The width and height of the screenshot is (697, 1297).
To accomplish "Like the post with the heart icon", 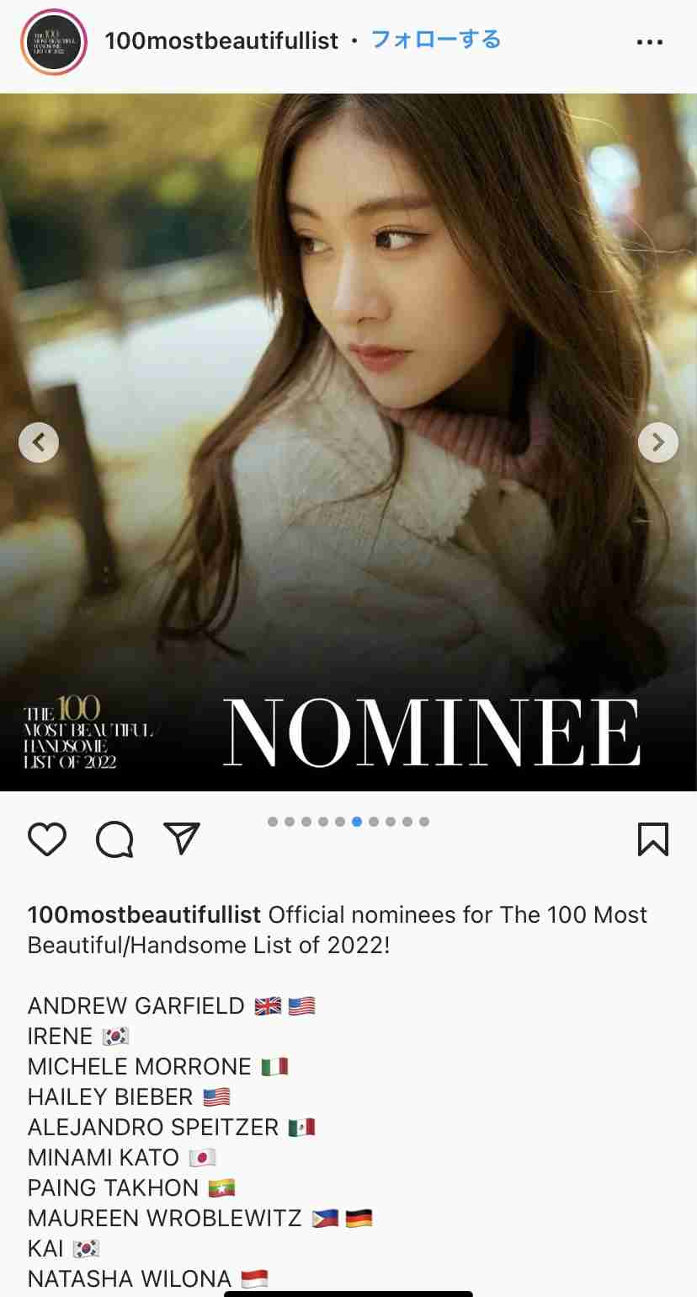I will click(47, 839).
